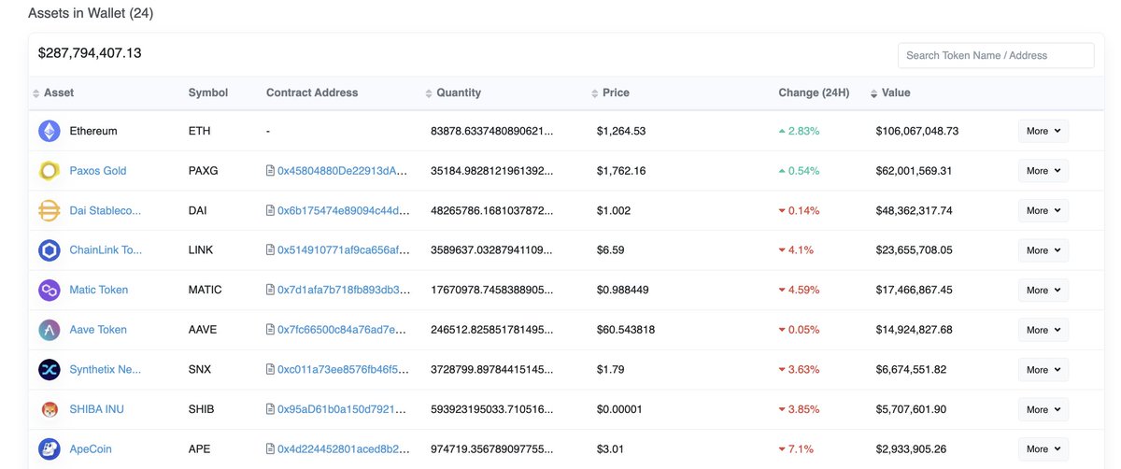Click the Ethereum price $1,264.53
Screen dimensions: 1121x469
621,131
